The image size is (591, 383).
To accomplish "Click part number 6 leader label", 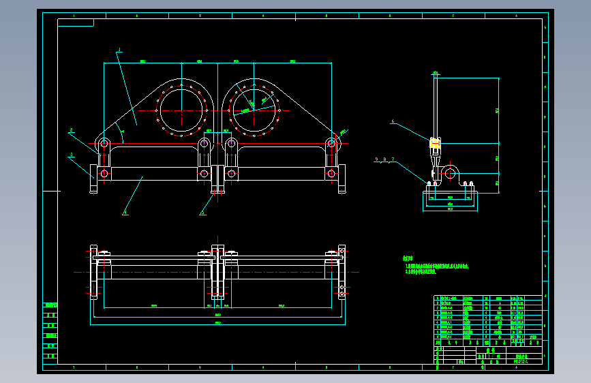I will [393, 121].
